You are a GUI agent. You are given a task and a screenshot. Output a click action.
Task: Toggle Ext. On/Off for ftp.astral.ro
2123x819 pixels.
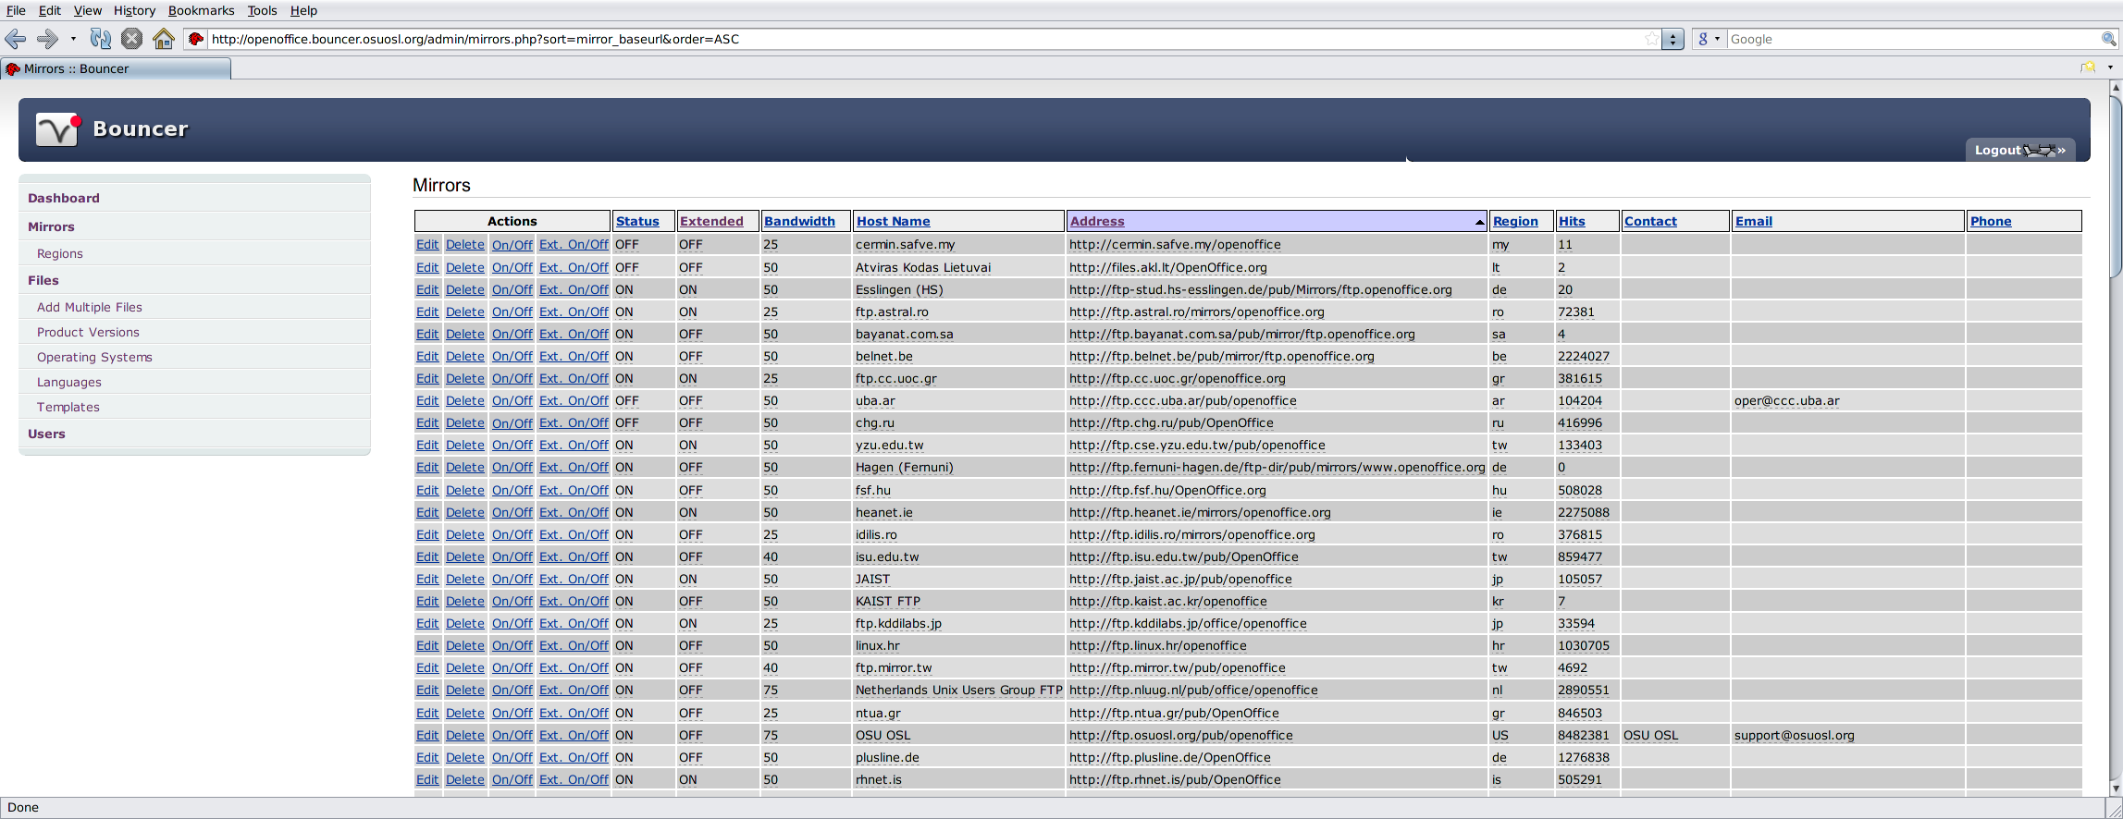click(574, 312)
